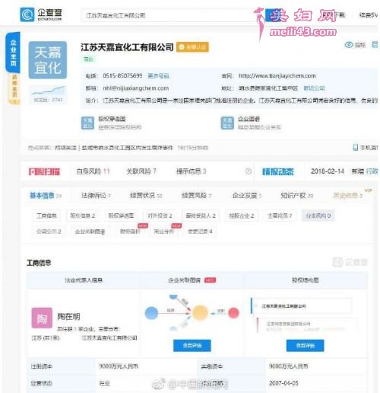Viewport: 380px width, 393px height.
Task: View 提示信息 3 items
Action: [x=191, y=171]
